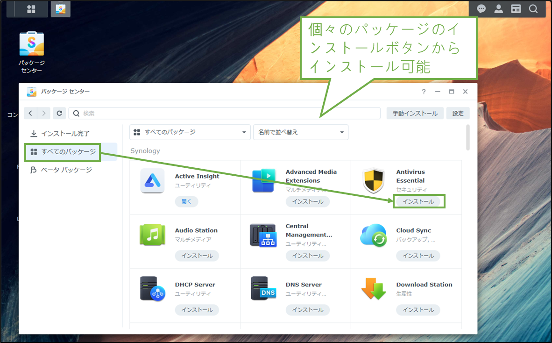
Task: Open the notifications chat bubble icon
Action: tap(481, 9)
